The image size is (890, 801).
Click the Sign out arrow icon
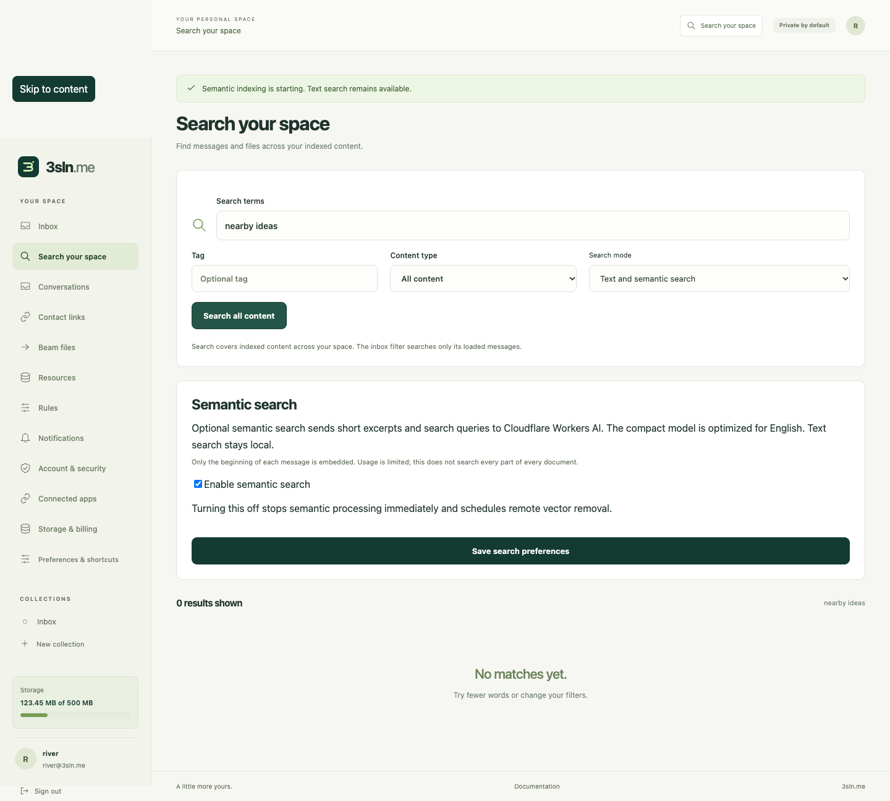[x=25, y=791]
